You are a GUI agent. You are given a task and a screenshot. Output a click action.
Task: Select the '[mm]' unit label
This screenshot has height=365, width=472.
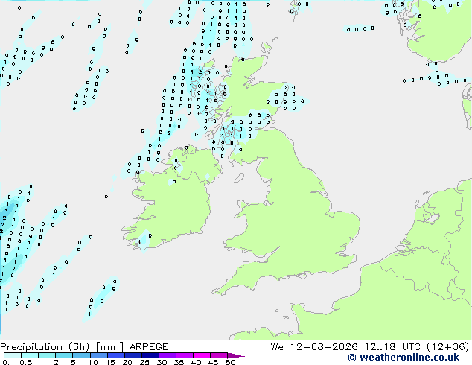(109, 347)
